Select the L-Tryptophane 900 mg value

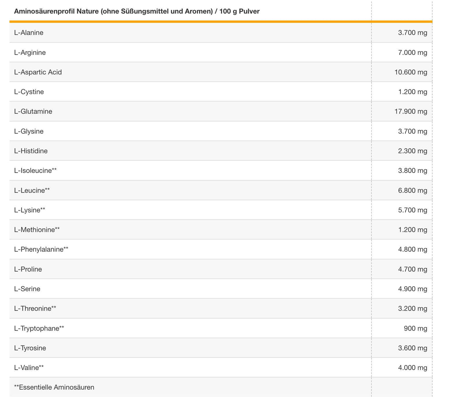pyautogui.click(x=415, y=329)
